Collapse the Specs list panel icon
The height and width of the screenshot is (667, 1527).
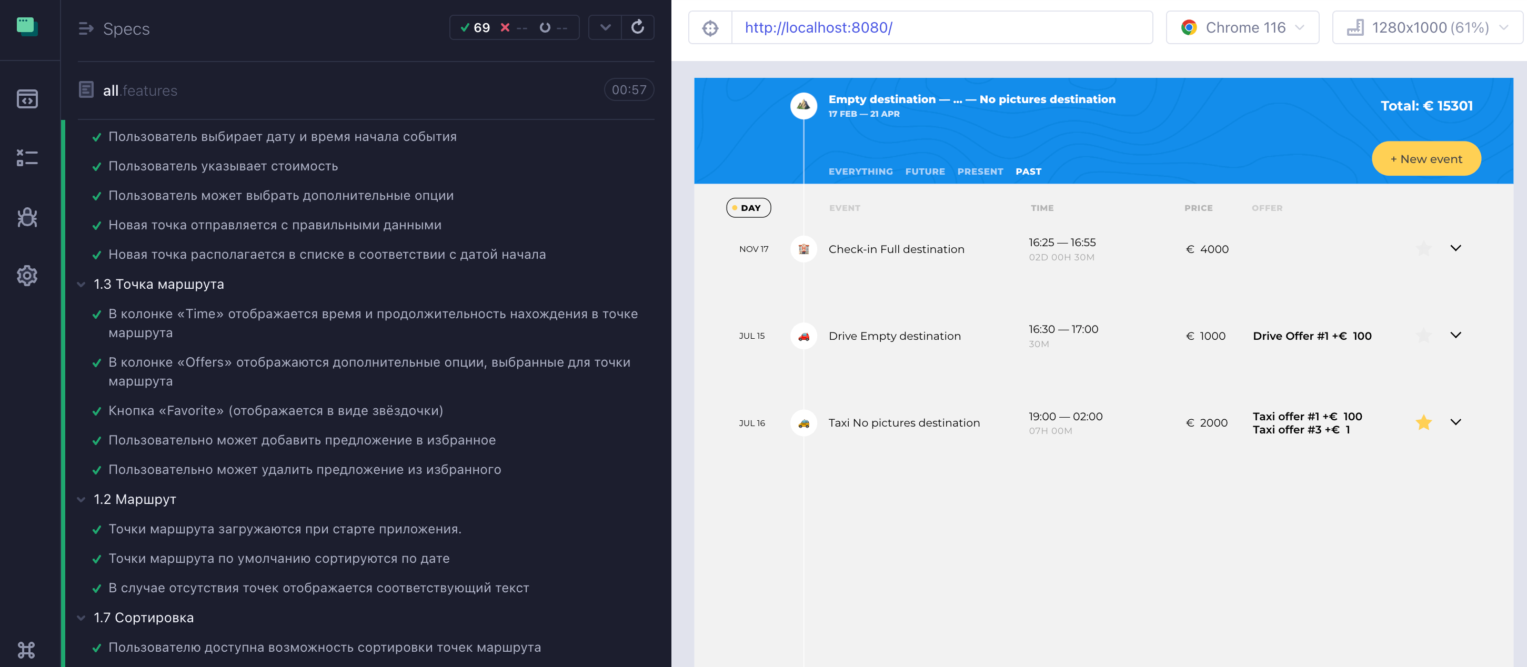[x=86, y=28]
